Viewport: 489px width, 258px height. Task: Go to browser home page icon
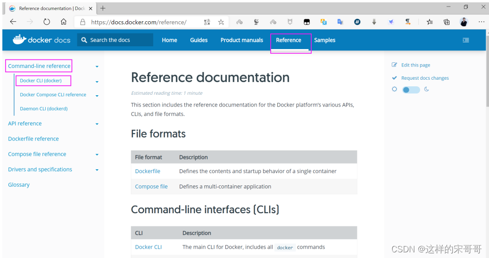pos(64,22)
